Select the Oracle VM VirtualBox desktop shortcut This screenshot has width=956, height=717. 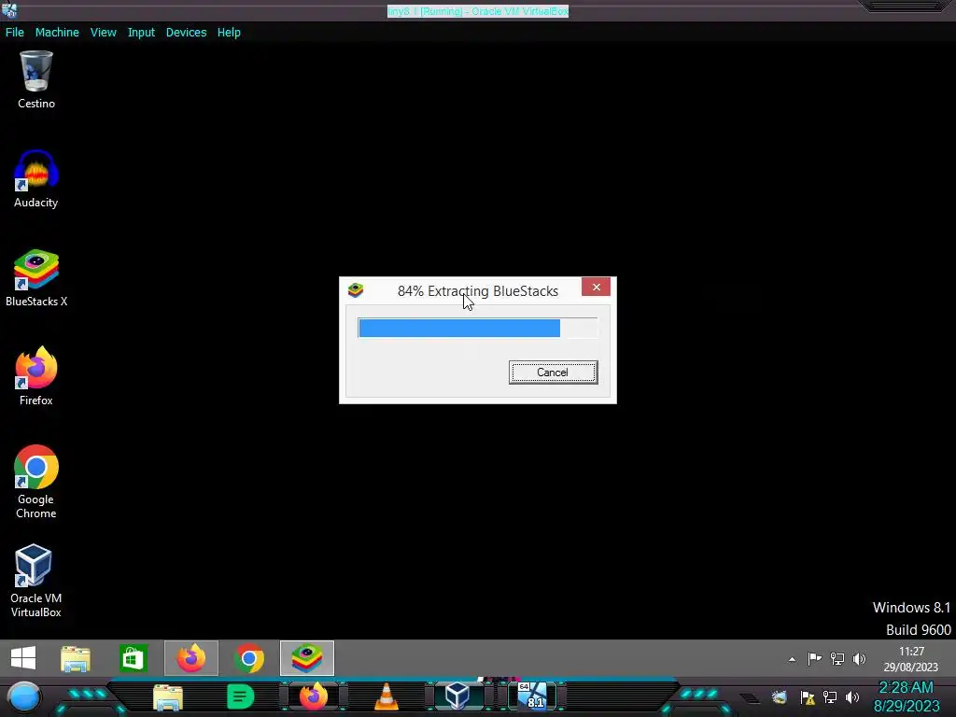pos(36,581)
